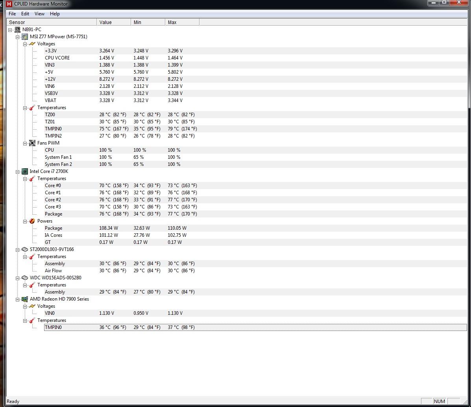Click the Max column header
This screenshot has height=407, width=471.
coord(182,22)
